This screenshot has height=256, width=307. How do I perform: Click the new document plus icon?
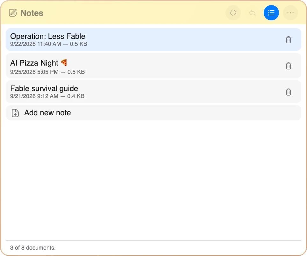click(x=15, y=113)
